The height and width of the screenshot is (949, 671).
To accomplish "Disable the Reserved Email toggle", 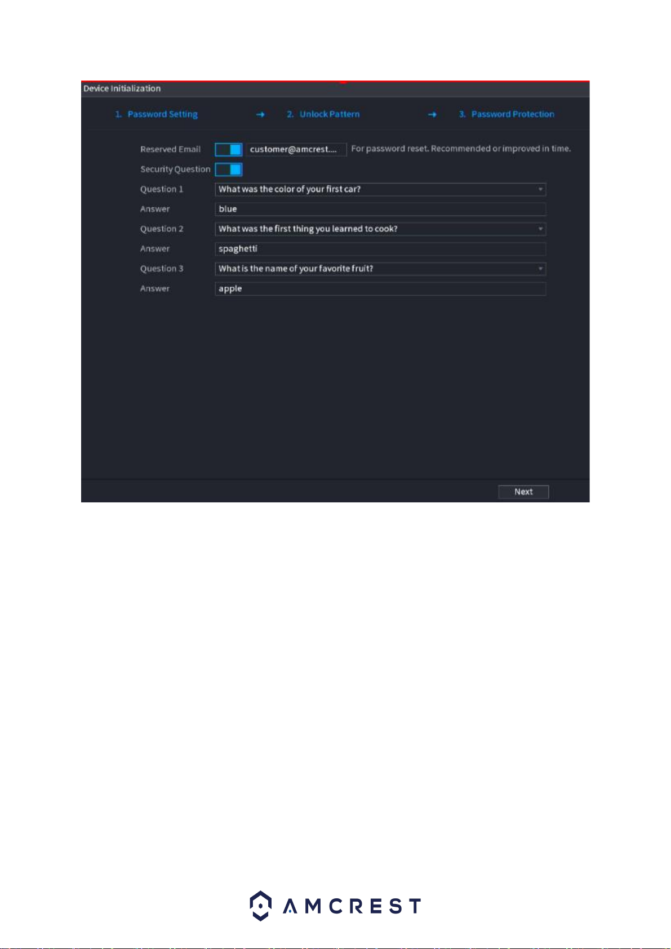I will pos(229,149).
